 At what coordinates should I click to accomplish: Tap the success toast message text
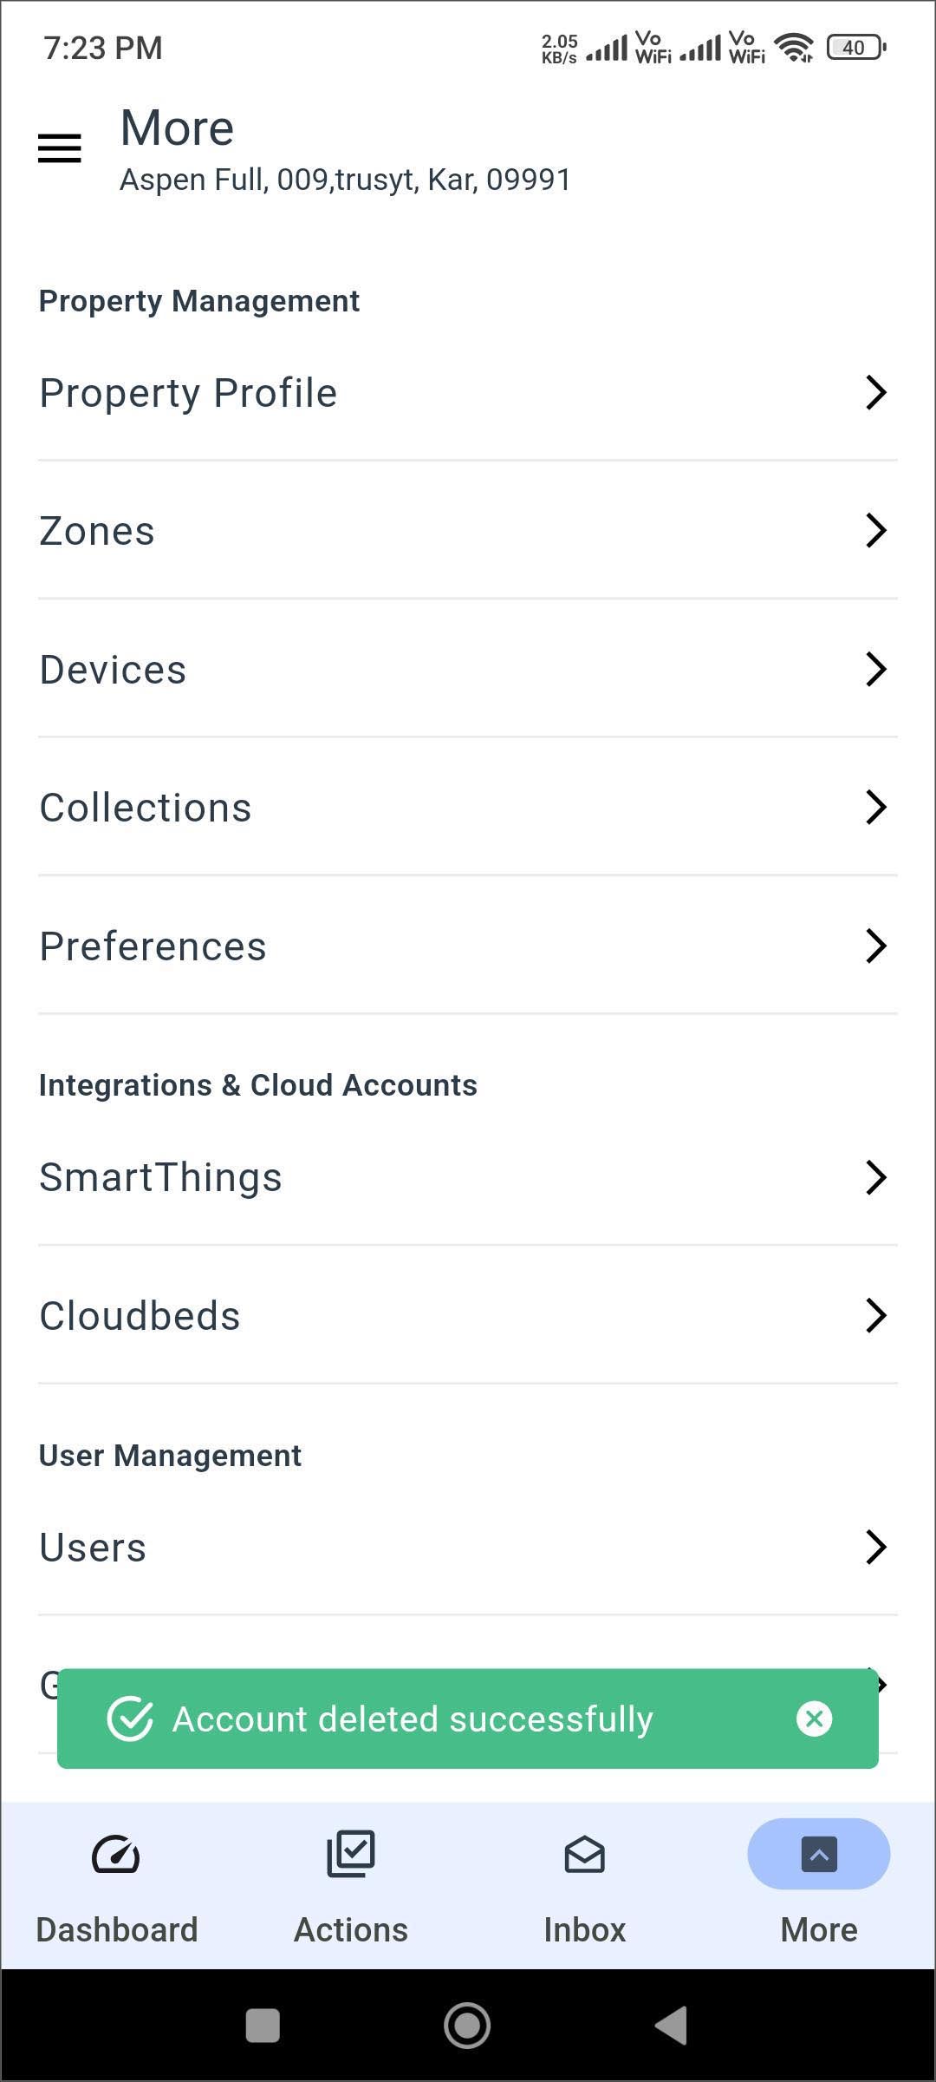[x=413, y=1719]
